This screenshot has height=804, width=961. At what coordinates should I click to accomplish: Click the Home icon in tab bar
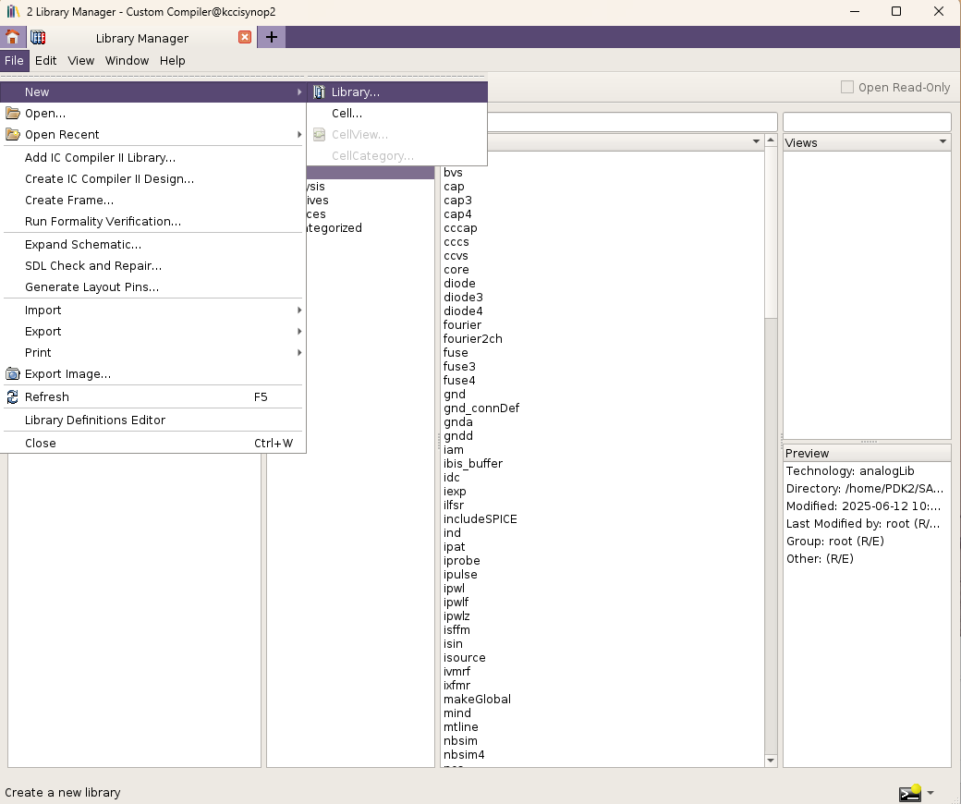[x=12, y=37]
